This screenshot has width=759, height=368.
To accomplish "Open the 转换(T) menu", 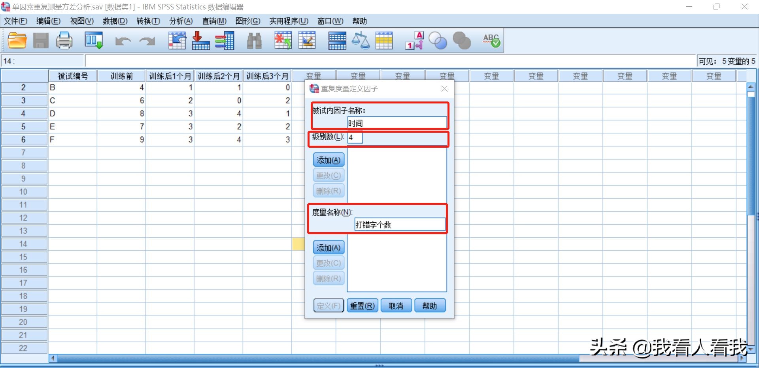I will tap(148, 21).
